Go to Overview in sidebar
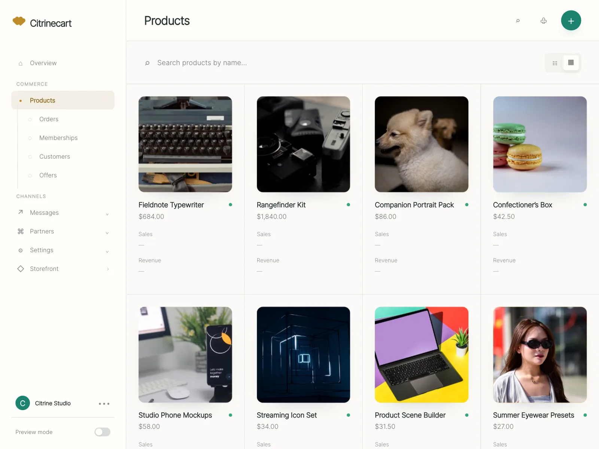The height and width of the screenshot is (449, 599). 63,63
